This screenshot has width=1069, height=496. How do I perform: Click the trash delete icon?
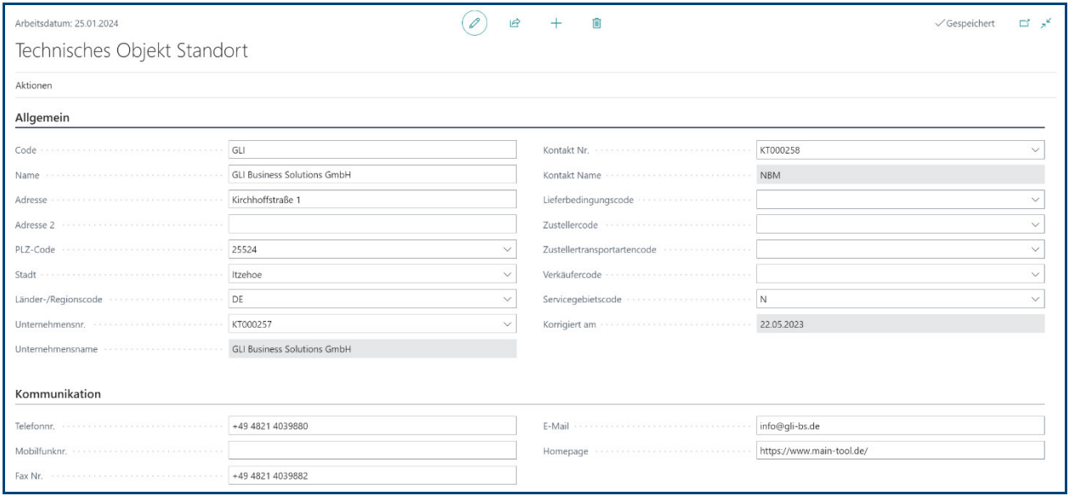[597, 25]
